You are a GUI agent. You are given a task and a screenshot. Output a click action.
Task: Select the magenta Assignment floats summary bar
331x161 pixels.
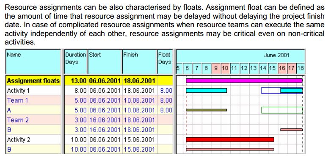(x=244, y=80)
